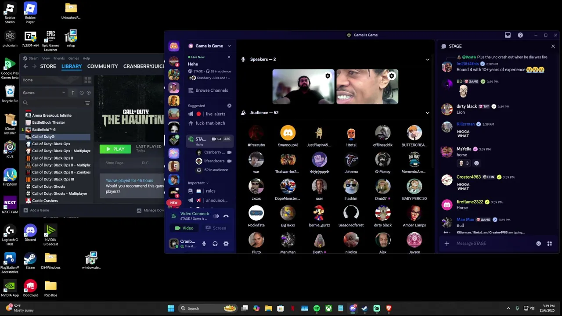The image size is (562, 316).
Task: Collapse the Audience — 52 section
Action: tap(427, 113)
